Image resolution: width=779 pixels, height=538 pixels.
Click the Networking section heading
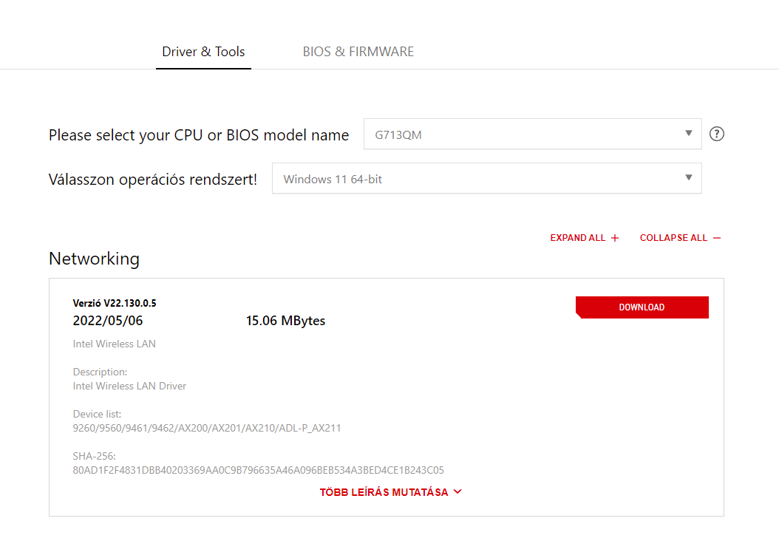point(94,259)
